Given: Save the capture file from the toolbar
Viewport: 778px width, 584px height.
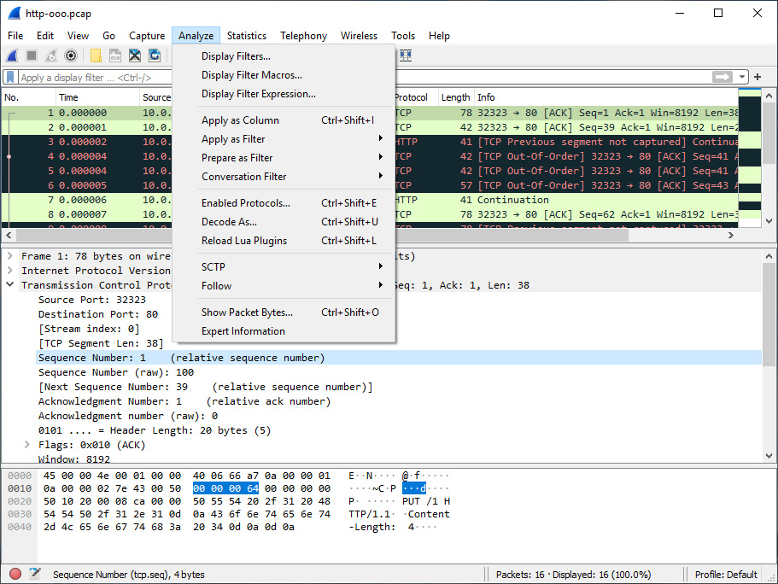Looking at the screenshot, I should pyautogui.click(x=115, y=55).
